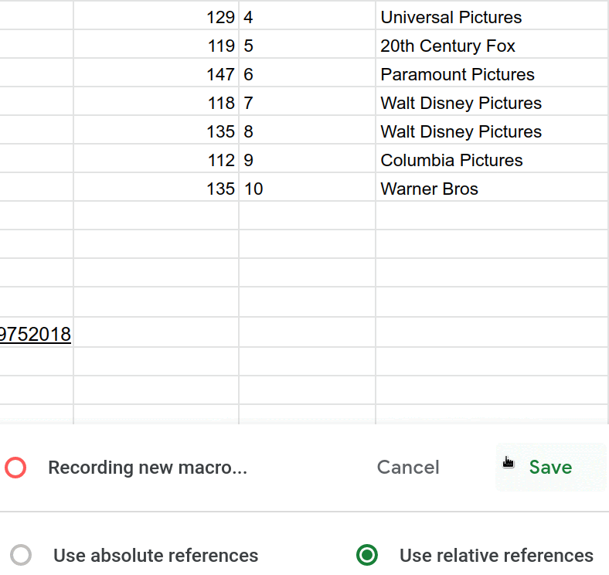Cancel the macro recording

(x=408, y=467)
